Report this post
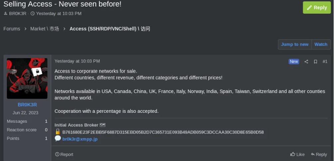Screen dimensions: 334x161 [x=64, y=154]
